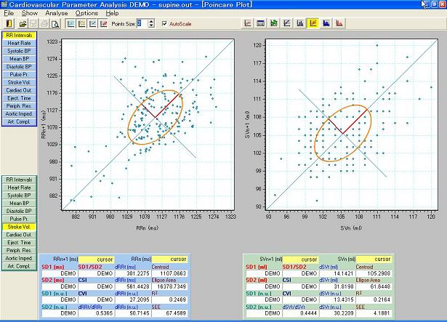Select Periph. Res. in the blue parameter list
The height and width of the screenshot is (322, 447).
point(19,106)
